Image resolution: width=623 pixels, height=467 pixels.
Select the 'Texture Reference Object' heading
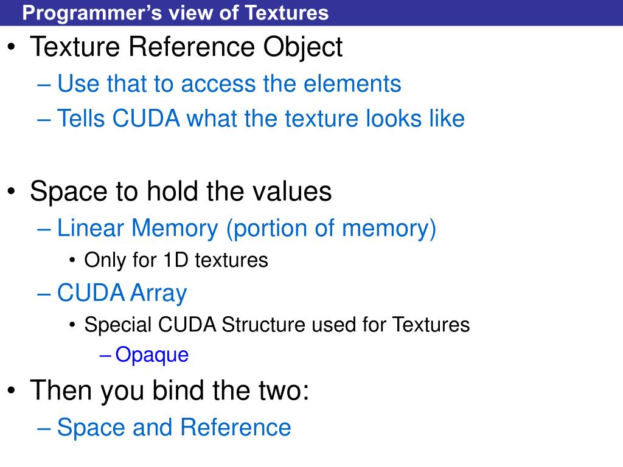(186, 47)
